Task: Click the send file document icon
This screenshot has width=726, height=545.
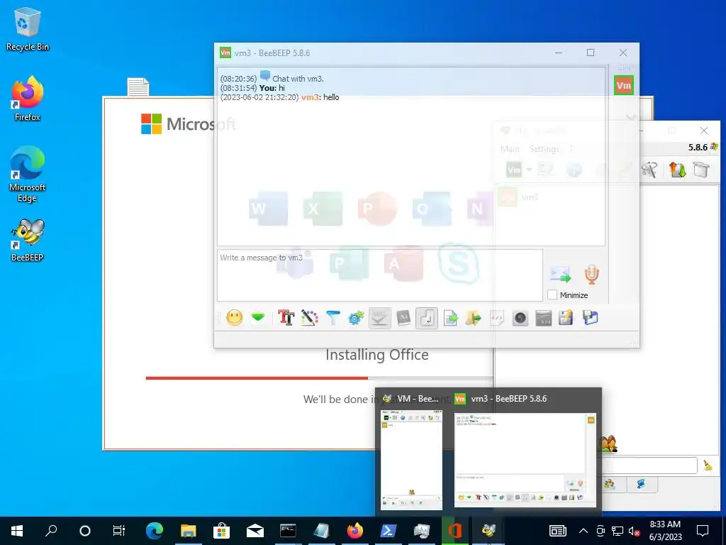Action: [x=450, y=318]
